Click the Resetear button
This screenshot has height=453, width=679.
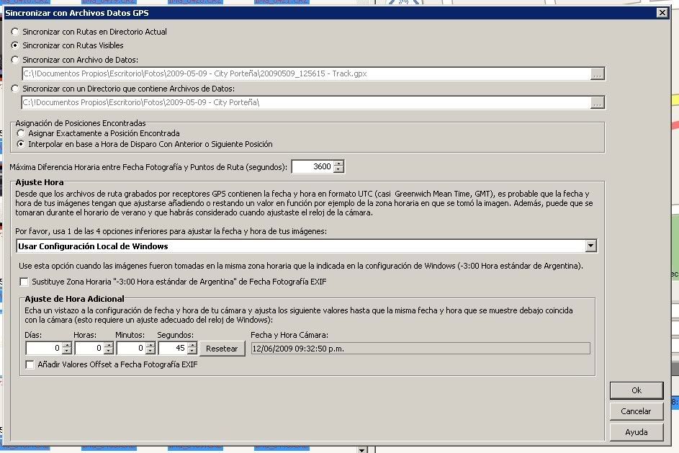click(x=222, y=349)
